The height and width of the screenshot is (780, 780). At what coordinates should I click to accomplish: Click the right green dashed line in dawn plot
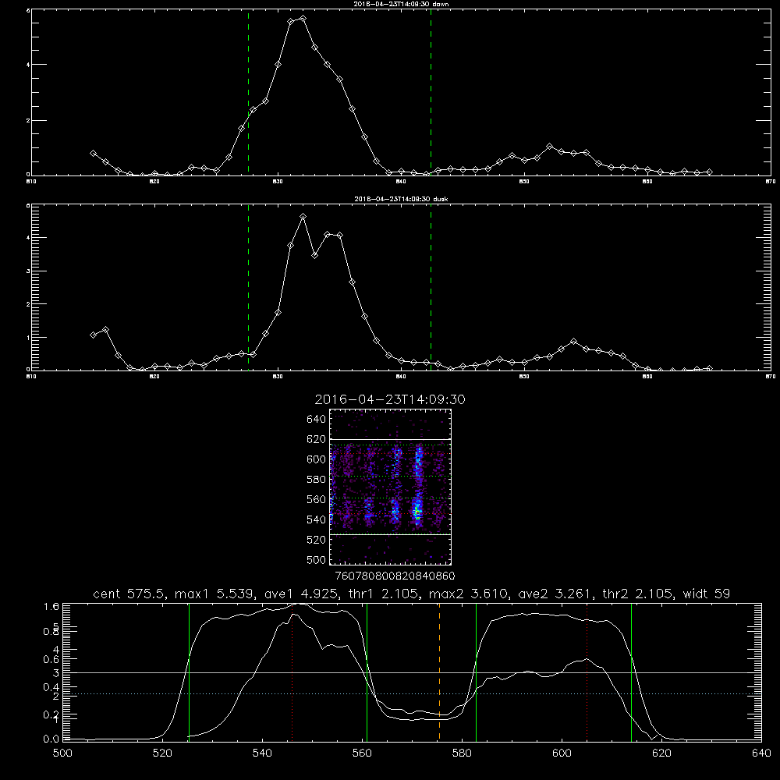[431, 92]
